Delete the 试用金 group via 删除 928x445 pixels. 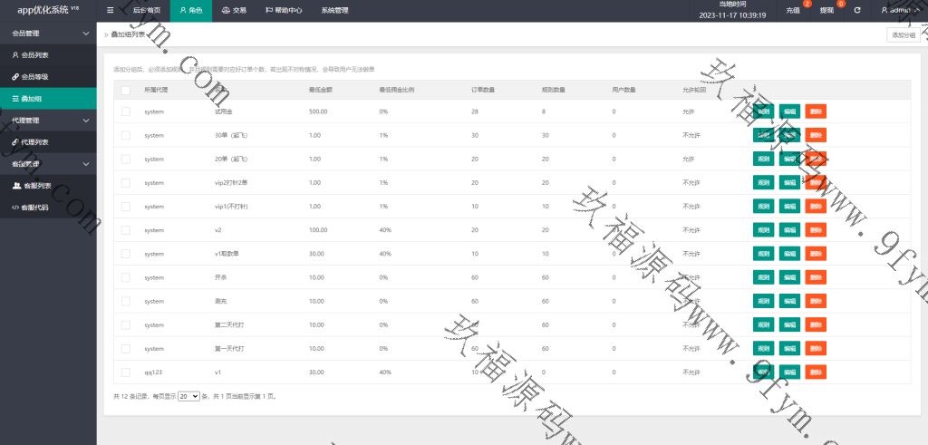[x=816, y=111]
